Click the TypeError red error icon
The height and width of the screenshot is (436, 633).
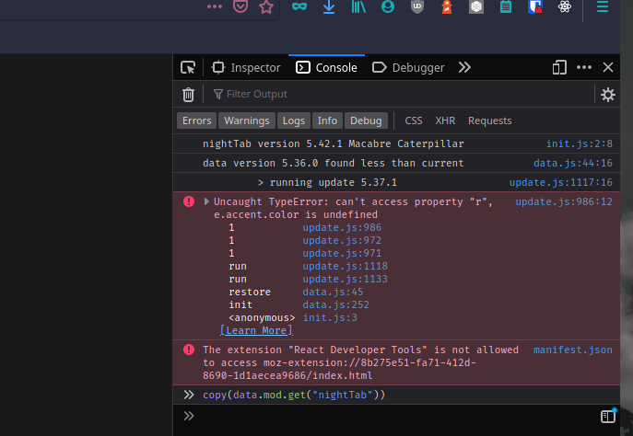click(x=189, y=201)
